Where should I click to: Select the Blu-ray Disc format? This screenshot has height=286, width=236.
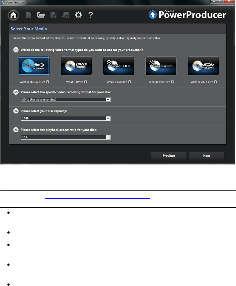click(34, 66)
